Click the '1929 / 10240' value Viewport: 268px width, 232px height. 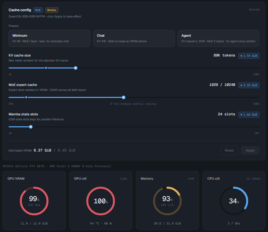[x=222, y=85]
